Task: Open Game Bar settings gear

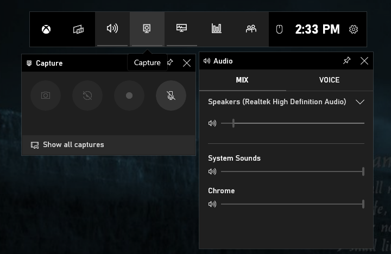Action: (354, 29)
